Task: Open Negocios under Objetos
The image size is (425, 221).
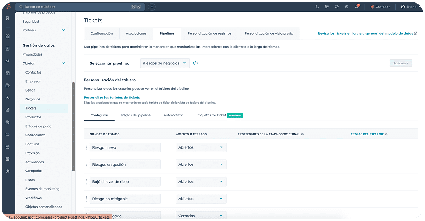Action: tap(33, 99)
